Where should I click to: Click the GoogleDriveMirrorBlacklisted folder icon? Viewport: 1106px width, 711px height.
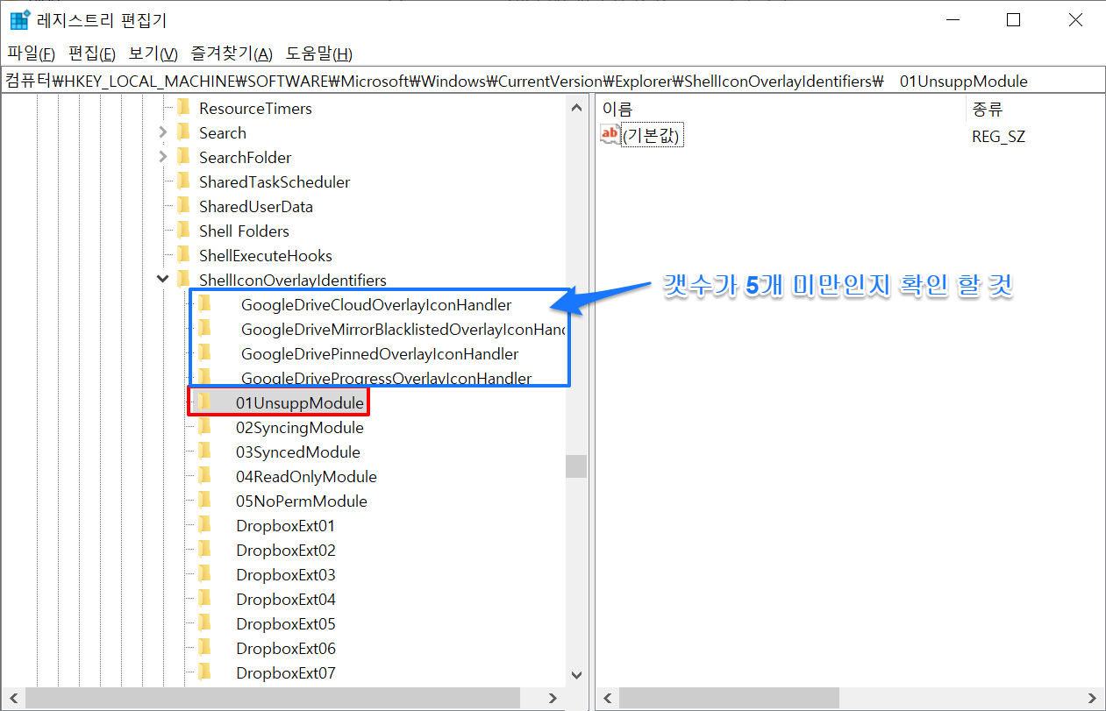[204, 329]
